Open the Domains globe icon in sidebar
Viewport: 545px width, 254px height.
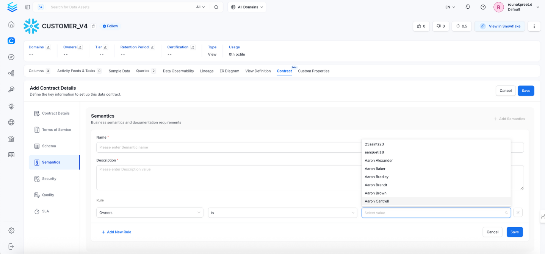click(11, 122)
